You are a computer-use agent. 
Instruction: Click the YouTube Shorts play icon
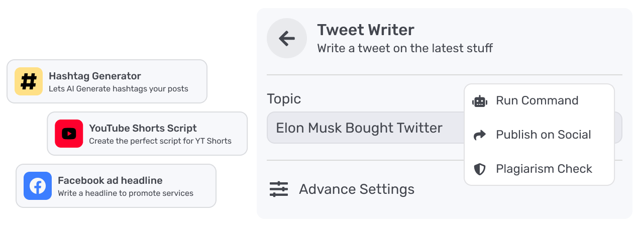click(69, 134)
